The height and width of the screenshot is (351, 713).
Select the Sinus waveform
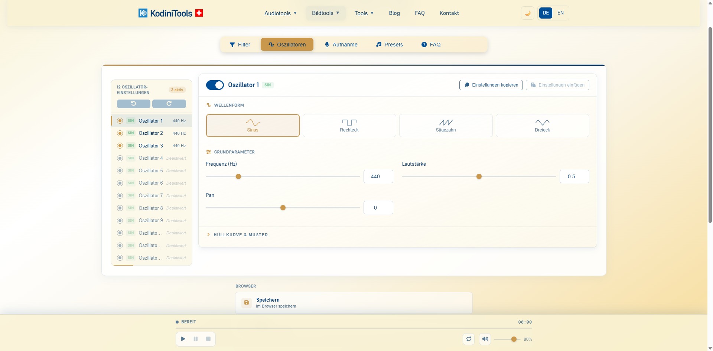(x=253, y=126)
